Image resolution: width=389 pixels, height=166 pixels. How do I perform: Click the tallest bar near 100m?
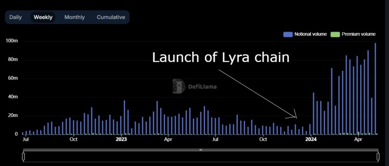[x=375, y=89]
